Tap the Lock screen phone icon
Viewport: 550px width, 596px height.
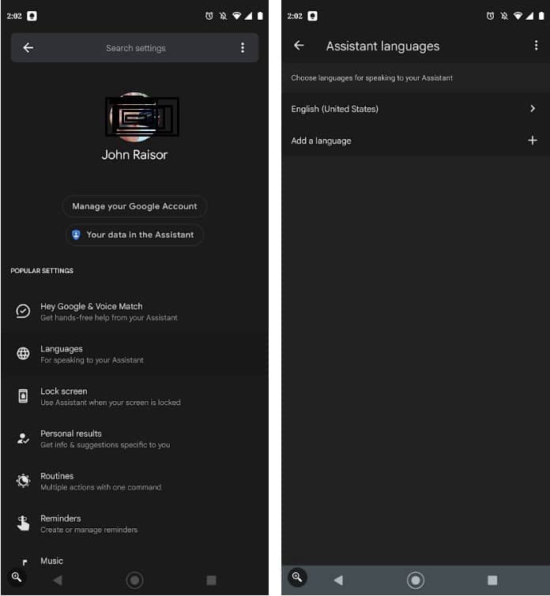tap(23, 396)
